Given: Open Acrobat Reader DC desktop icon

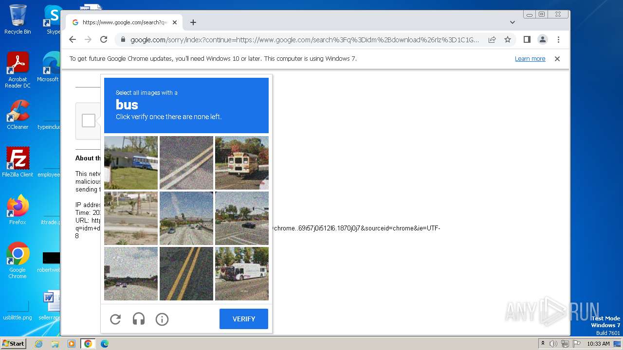Looking at the screenshot, I should tap(18, 70).
